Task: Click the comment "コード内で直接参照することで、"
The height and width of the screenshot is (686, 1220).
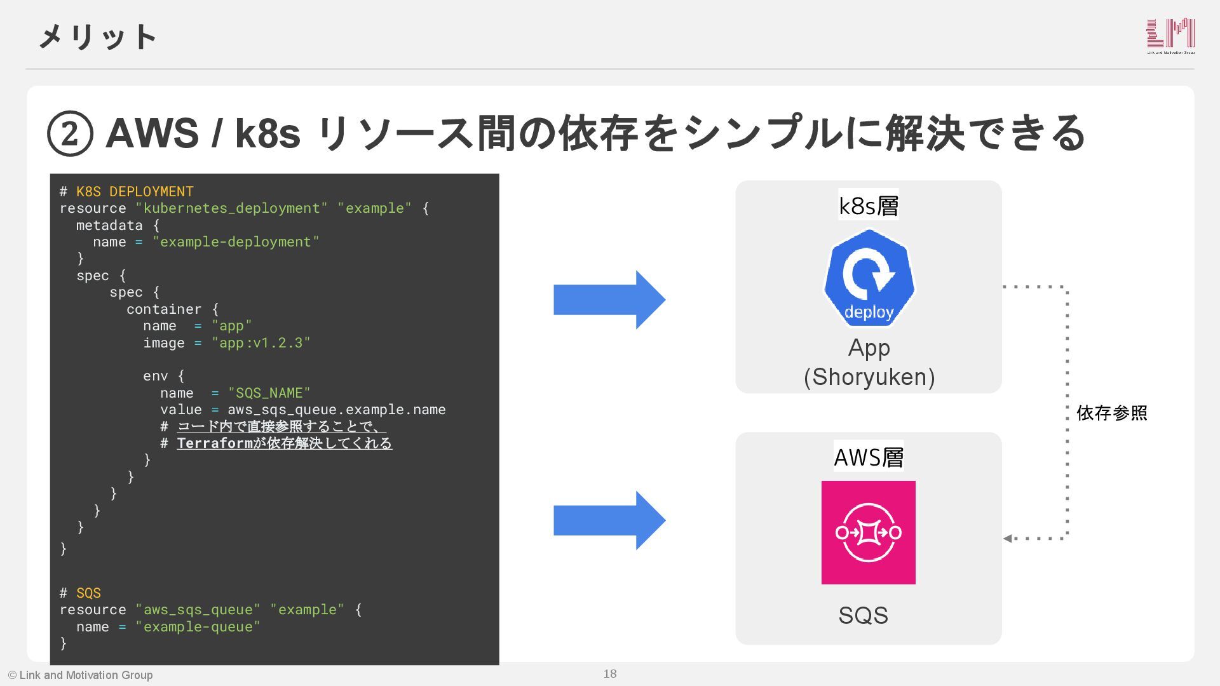Action: (281, 426)
